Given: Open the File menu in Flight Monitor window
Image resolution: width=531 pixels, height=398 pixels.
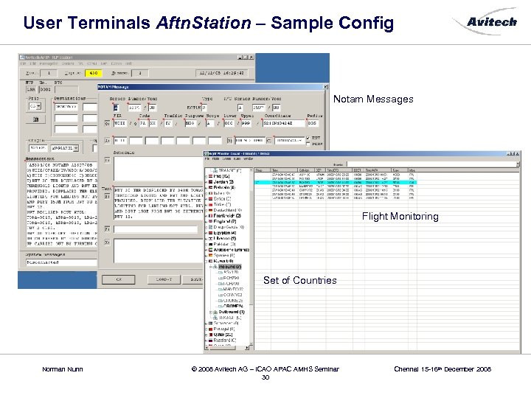Looking at the screenshot, I should 206,158.
